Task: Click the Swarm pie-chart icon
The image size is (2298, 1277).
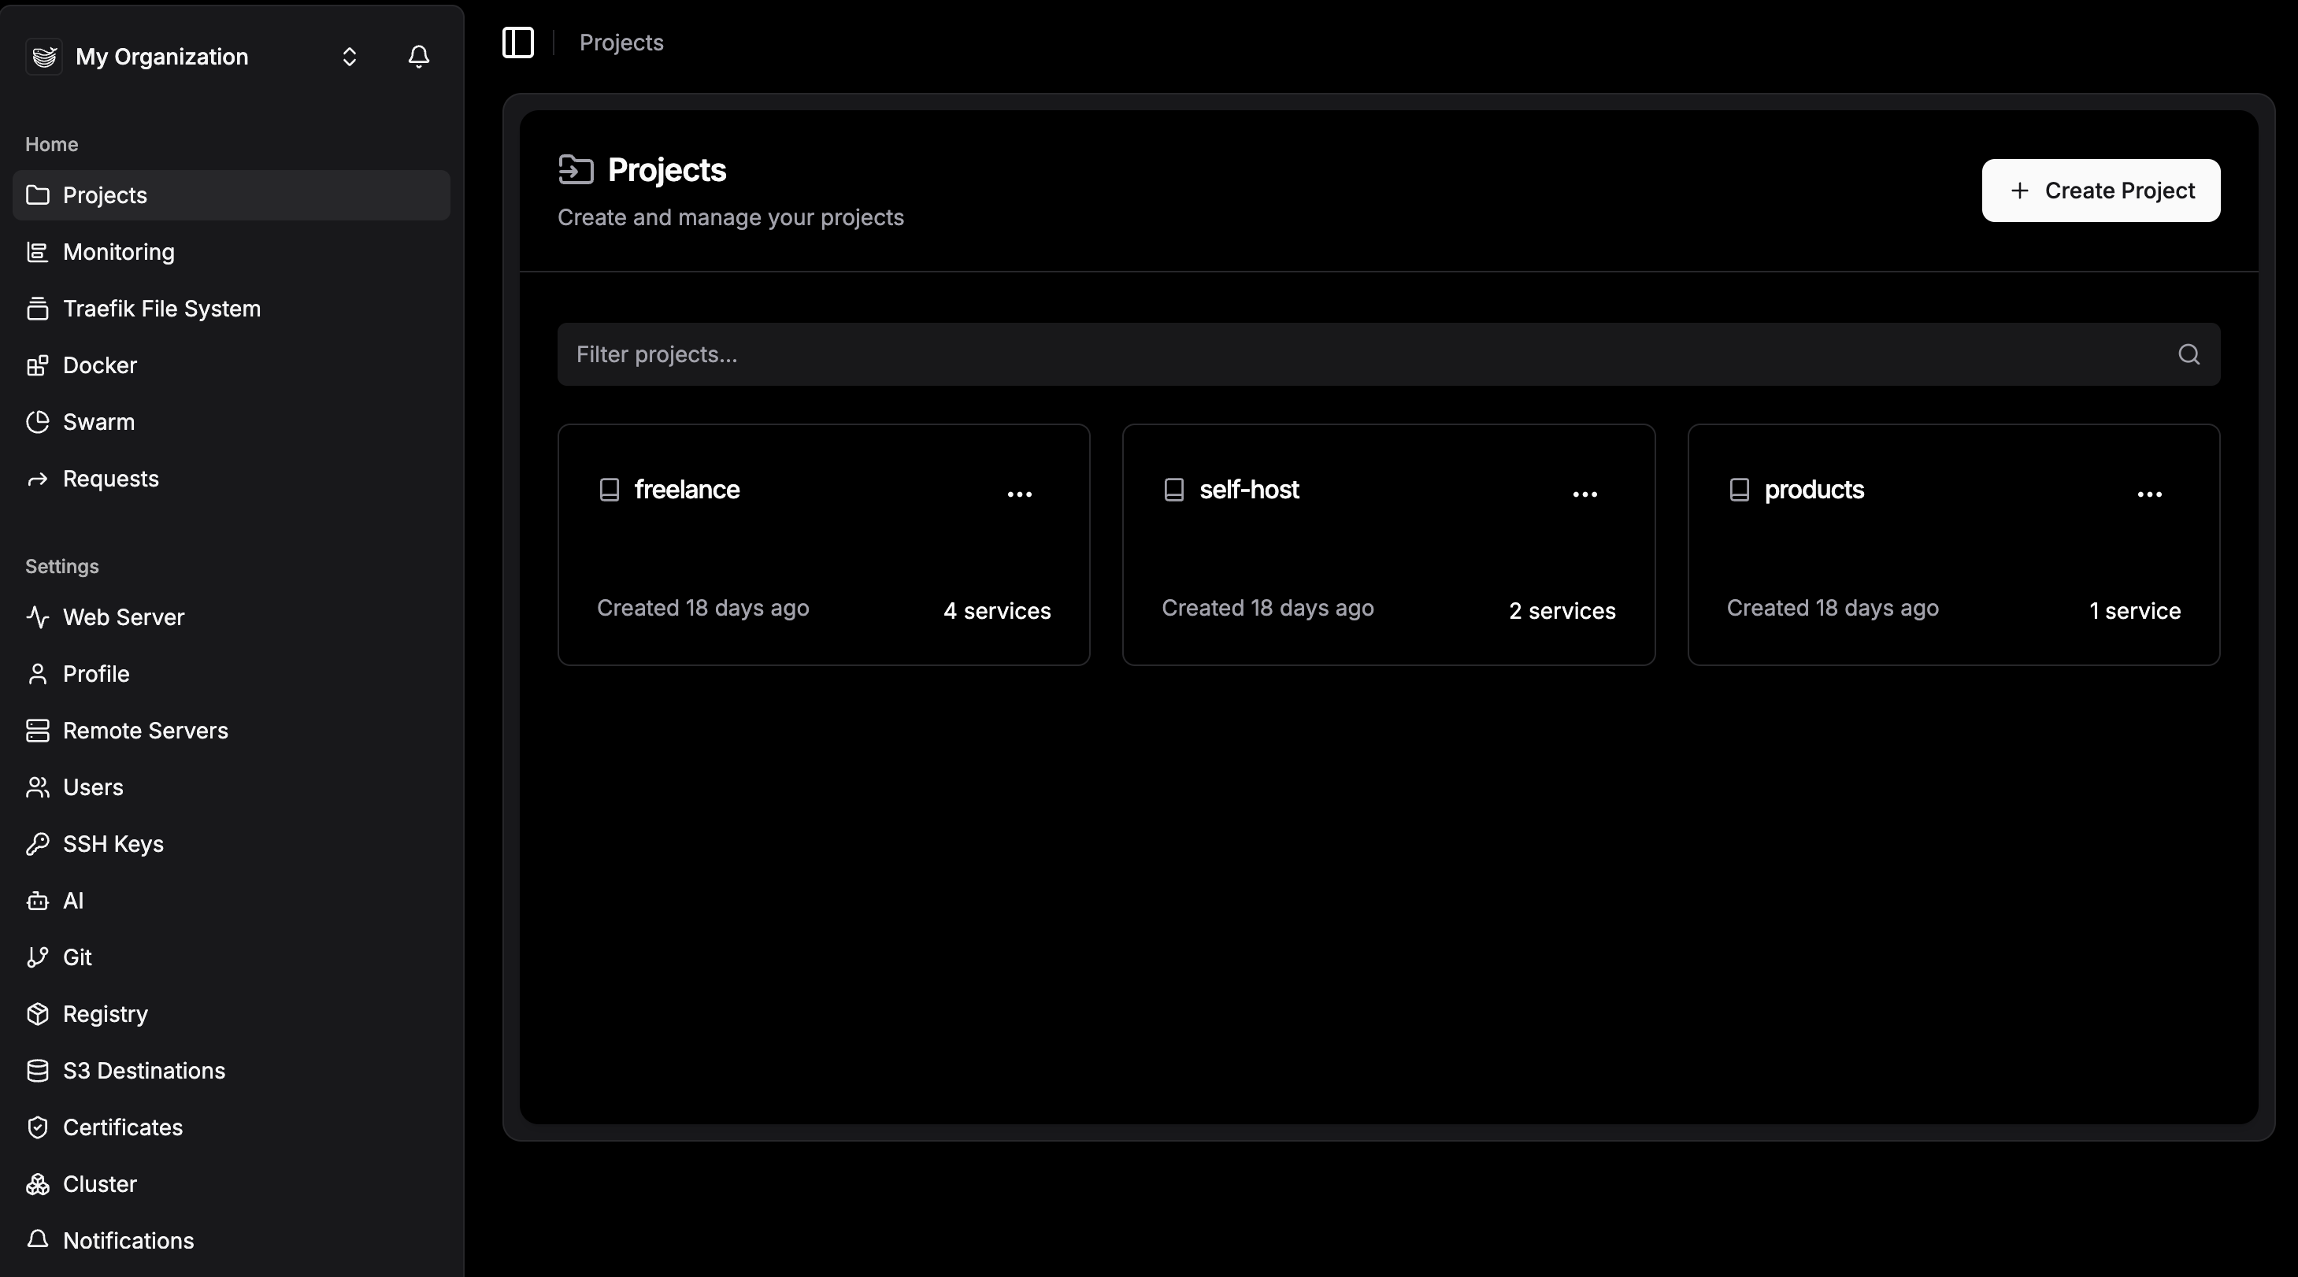Action: pyautogui.click(x=38, y=423)
